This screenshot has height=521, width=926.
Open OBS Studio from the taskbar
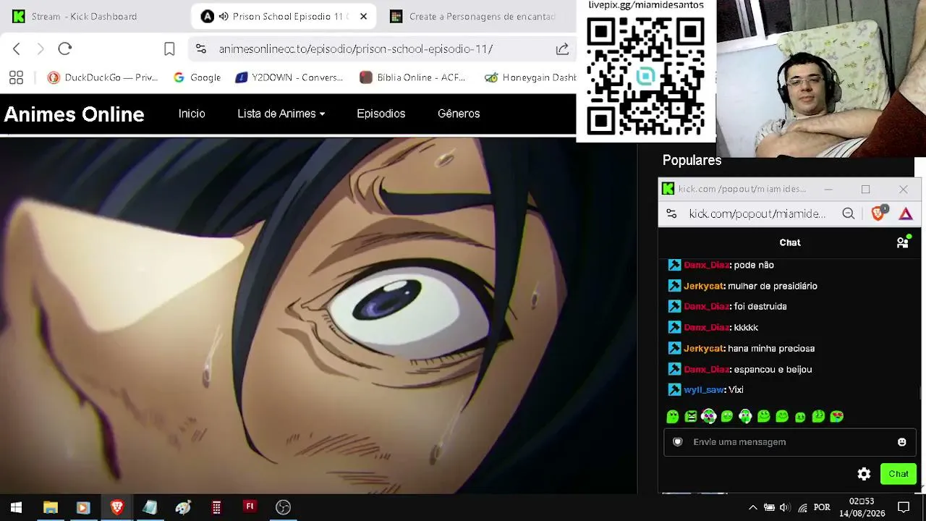pos(283,507)
